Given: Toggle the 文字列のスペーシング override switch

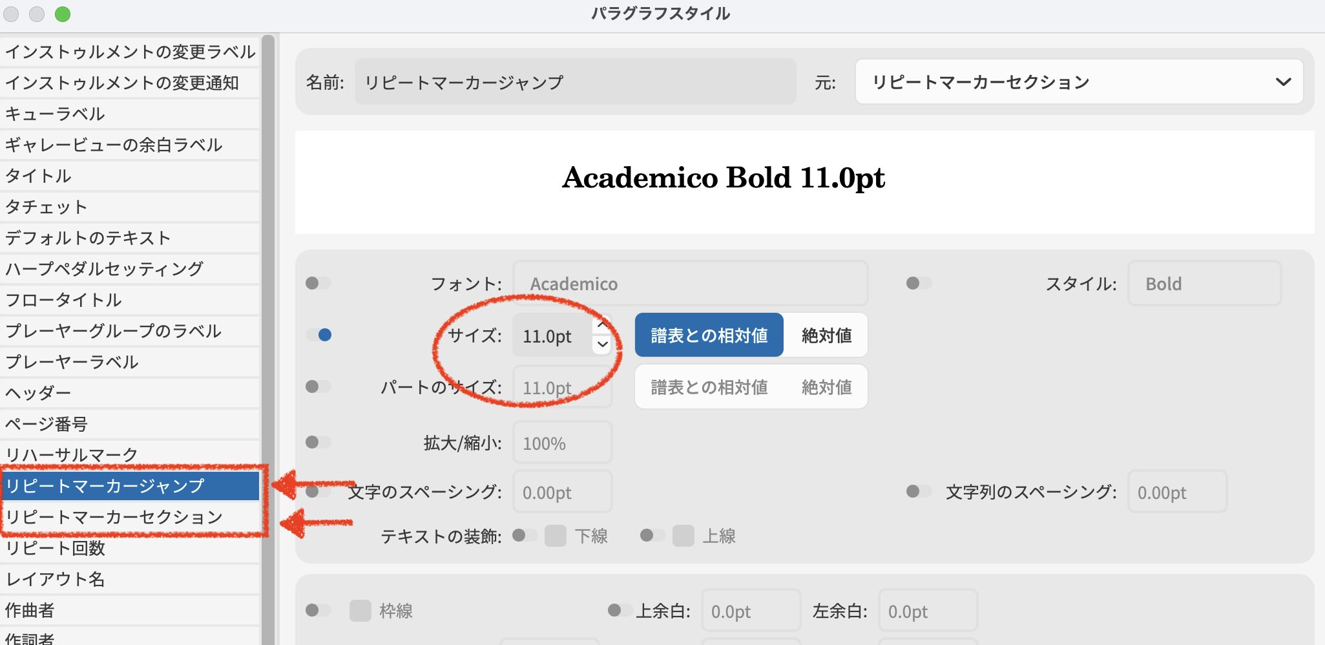Looking at the screenshot, I should tap(918, 492).
